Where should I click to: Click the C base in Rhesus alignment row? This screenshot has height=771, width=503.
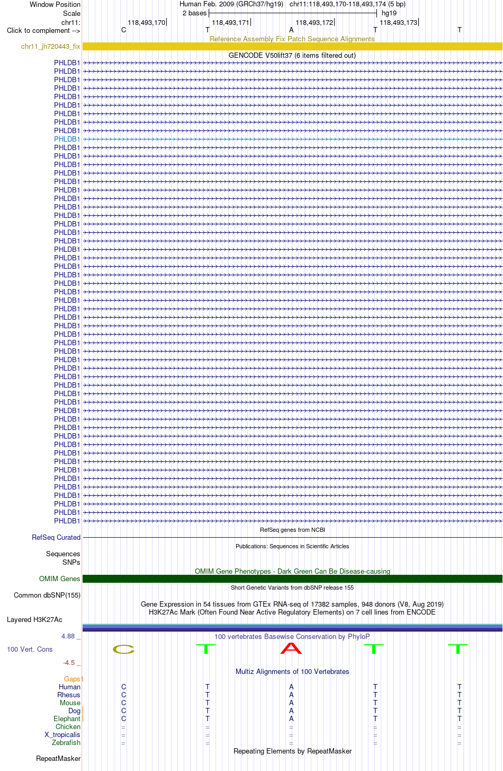point(124,695)
